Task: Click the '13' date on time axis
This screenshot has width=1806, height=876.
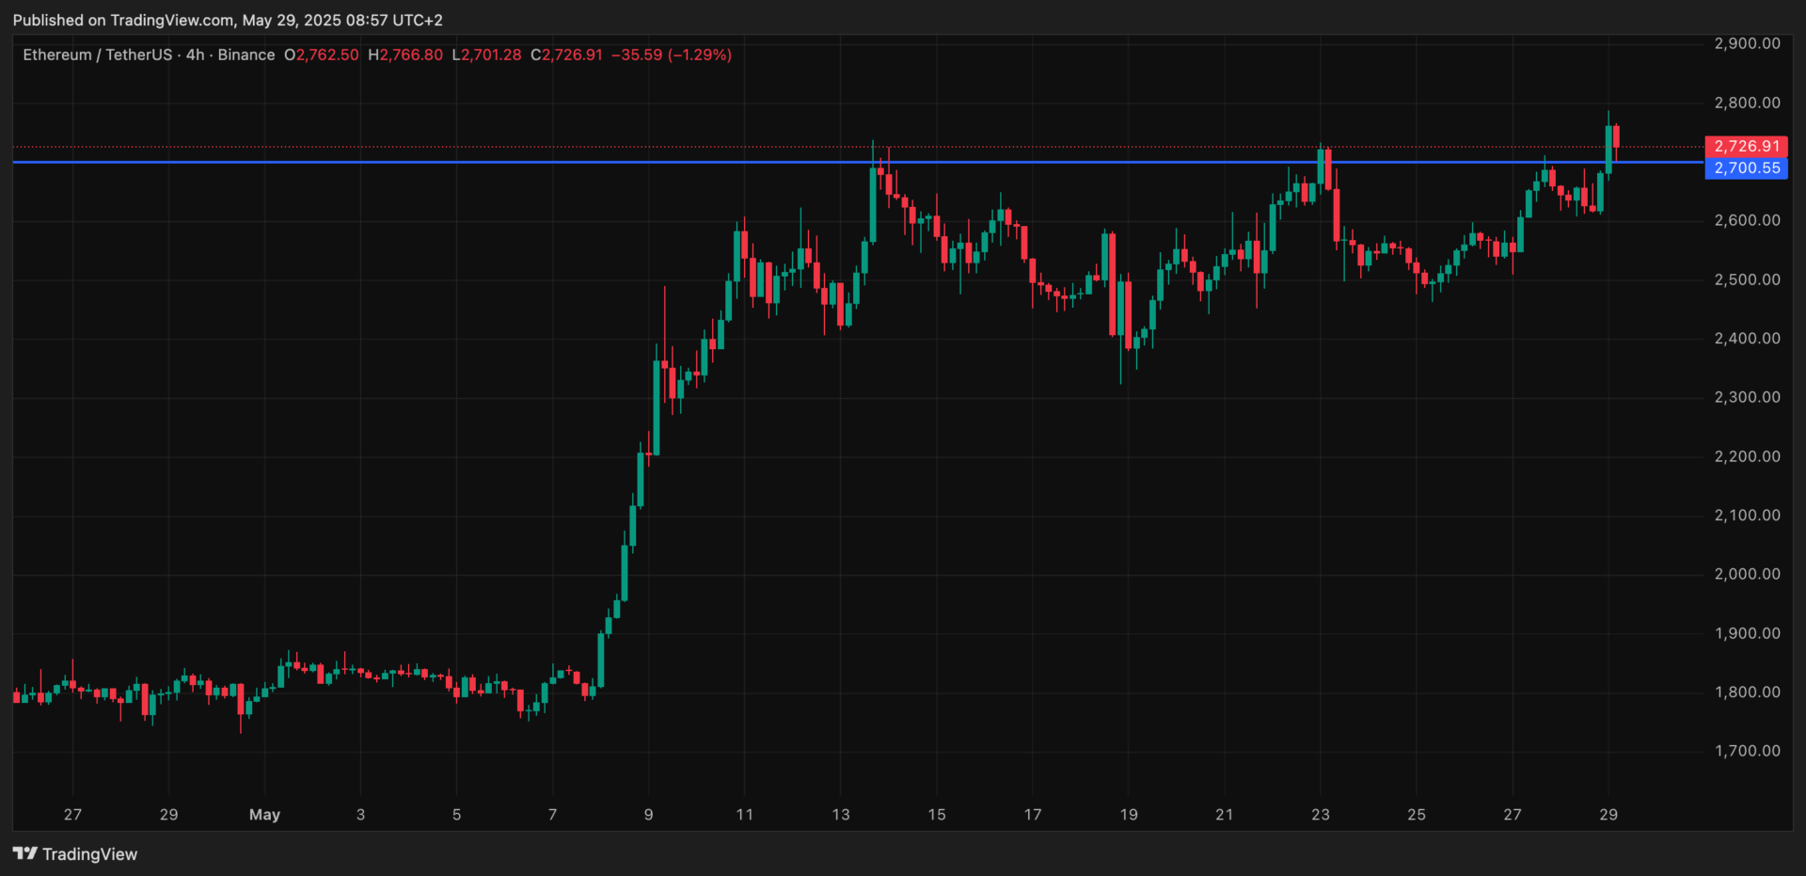Action: (840, 815)
